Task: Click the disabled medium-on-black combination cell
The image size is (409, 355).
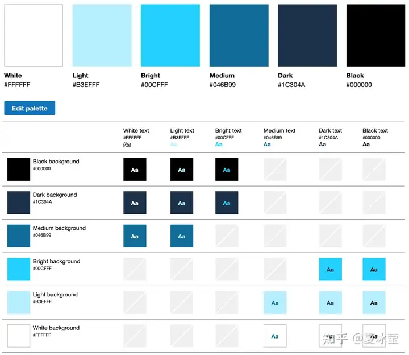Action: tap(275, 170)
